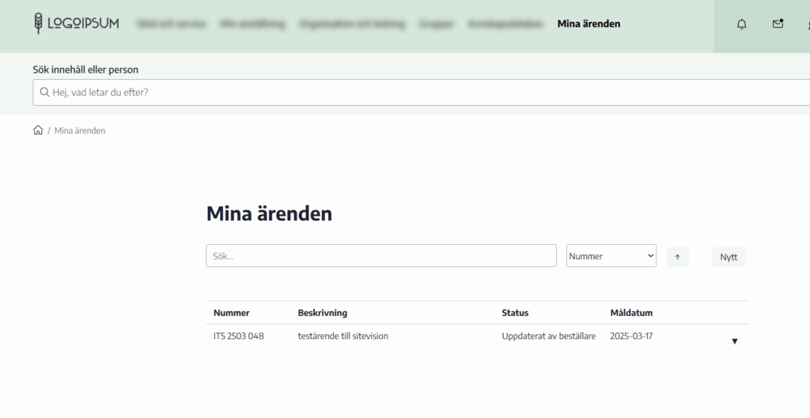Open the Grupper item in the top navigation
The height and width of the screenshot is (418, 810).
(x=436, y=24)
